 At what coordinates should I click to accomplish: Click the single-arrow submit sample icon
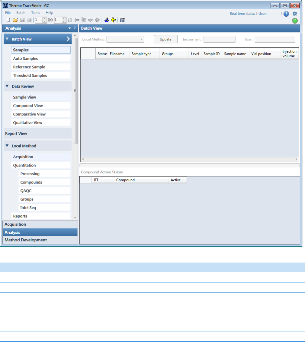[91, 20]
